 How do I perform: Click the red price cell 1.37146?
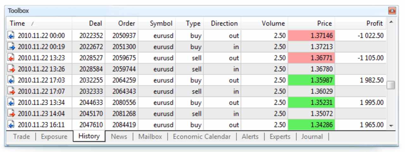point(311,36)
